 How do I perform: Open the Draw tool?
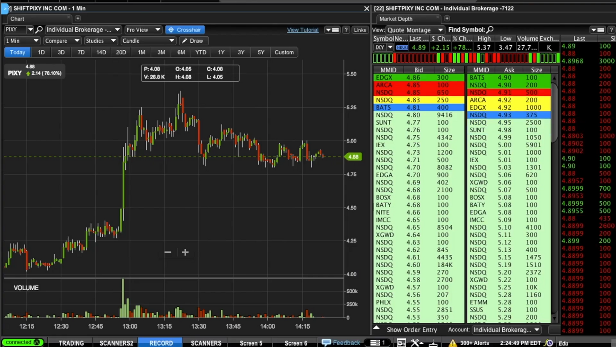coord(194,41)
